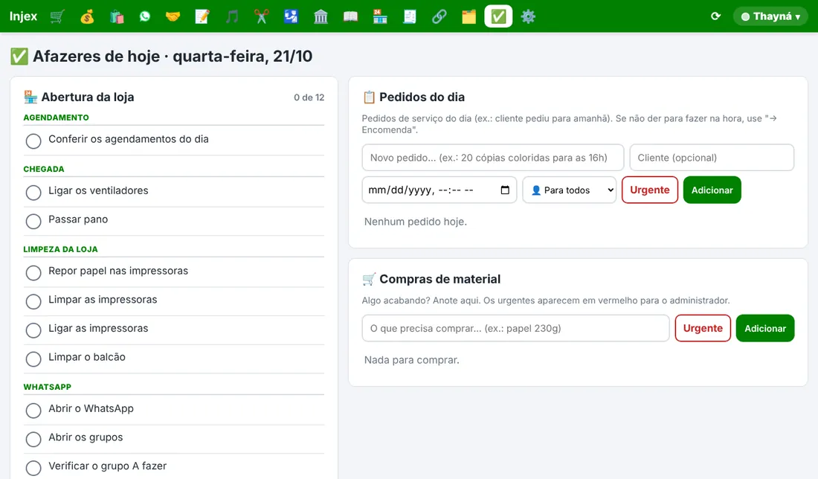Open the blue passport control icon

pyautogui.click(x=291, y=16)
